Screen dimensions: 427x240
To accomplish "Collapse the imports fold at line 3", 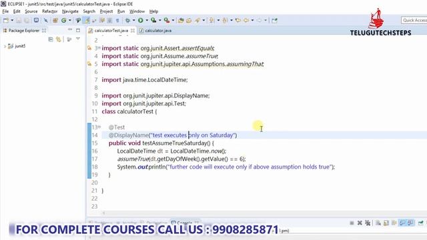I will tap(99, 48).
